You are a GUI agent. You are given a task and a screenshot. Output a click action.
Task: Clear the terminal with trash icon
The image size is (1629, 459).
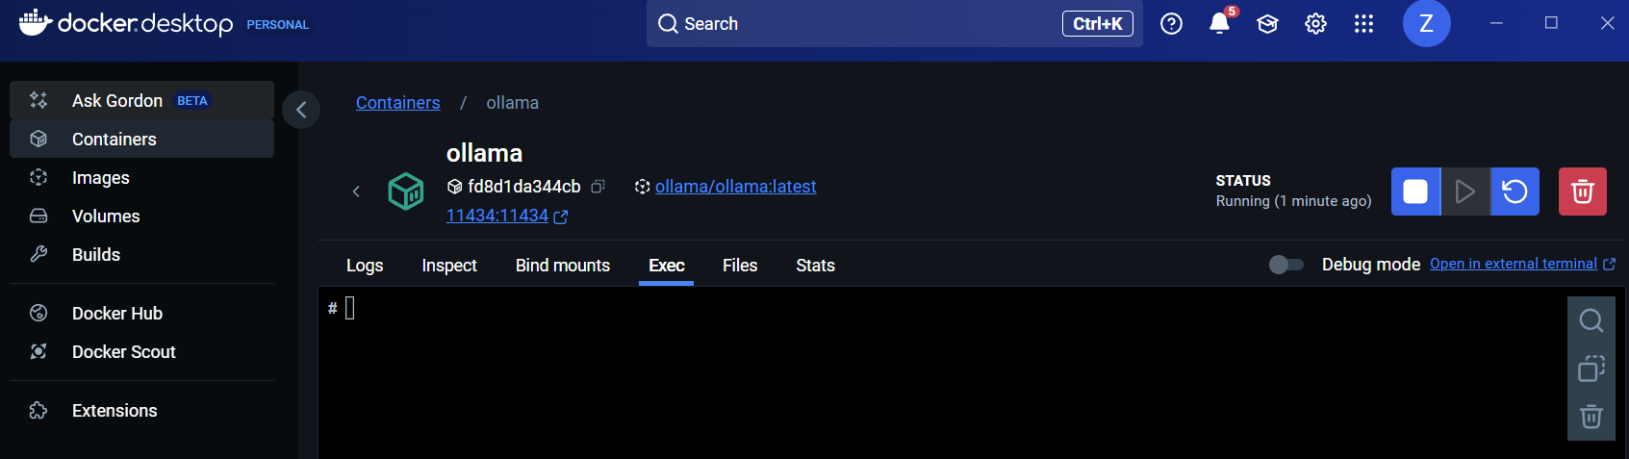tap(1591, 417)
